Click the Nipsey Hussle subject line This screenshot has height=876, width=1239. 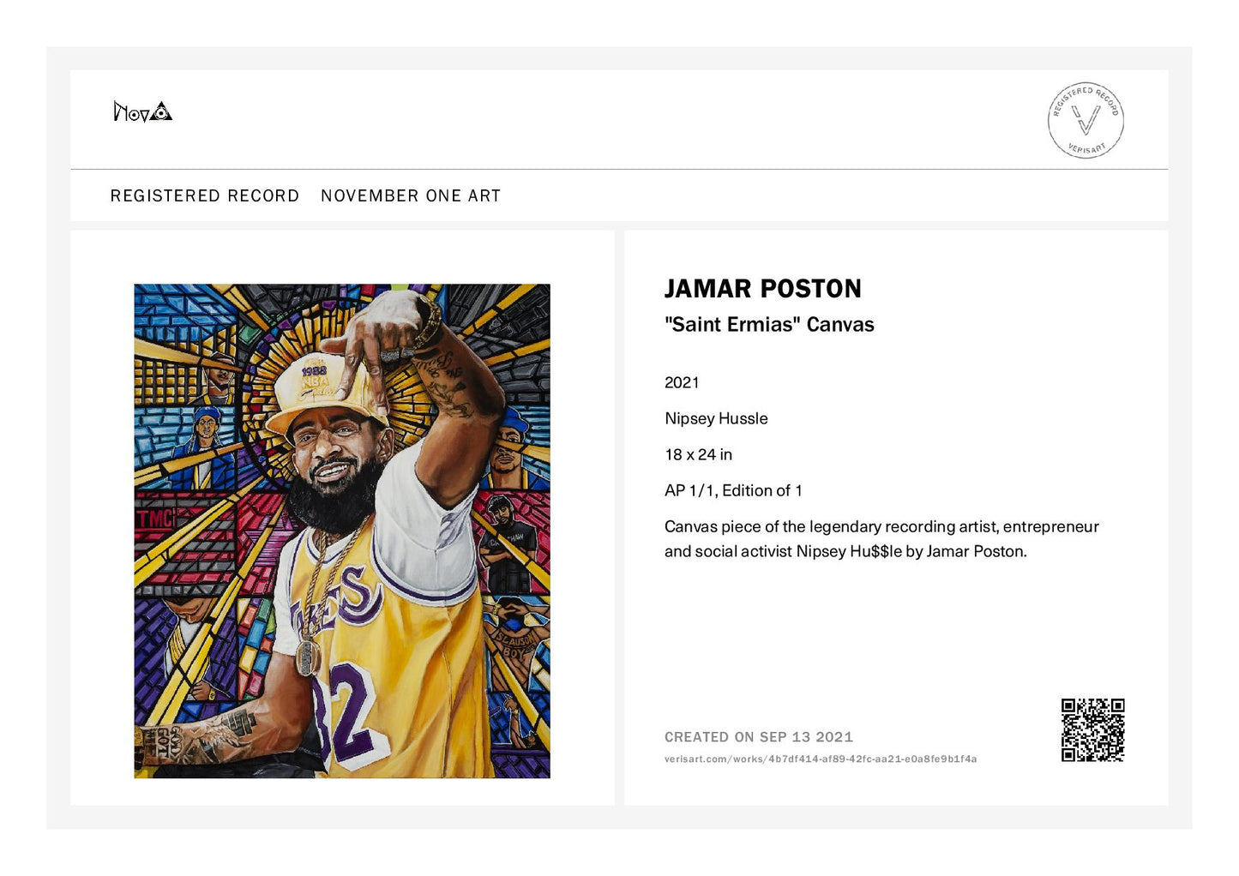point(716,419)
